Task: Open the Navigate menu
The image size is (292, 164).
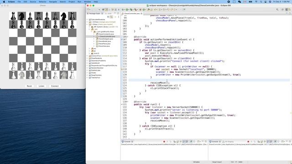Action: [53, 2]
